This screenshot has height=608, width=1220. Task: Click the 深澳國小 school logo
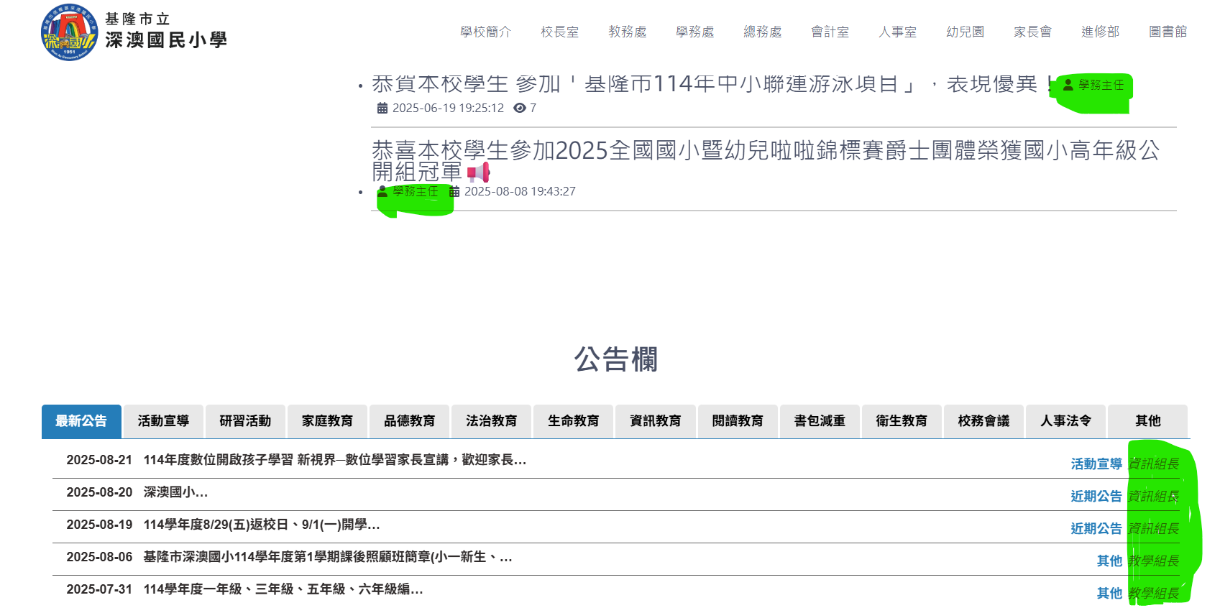69,32
